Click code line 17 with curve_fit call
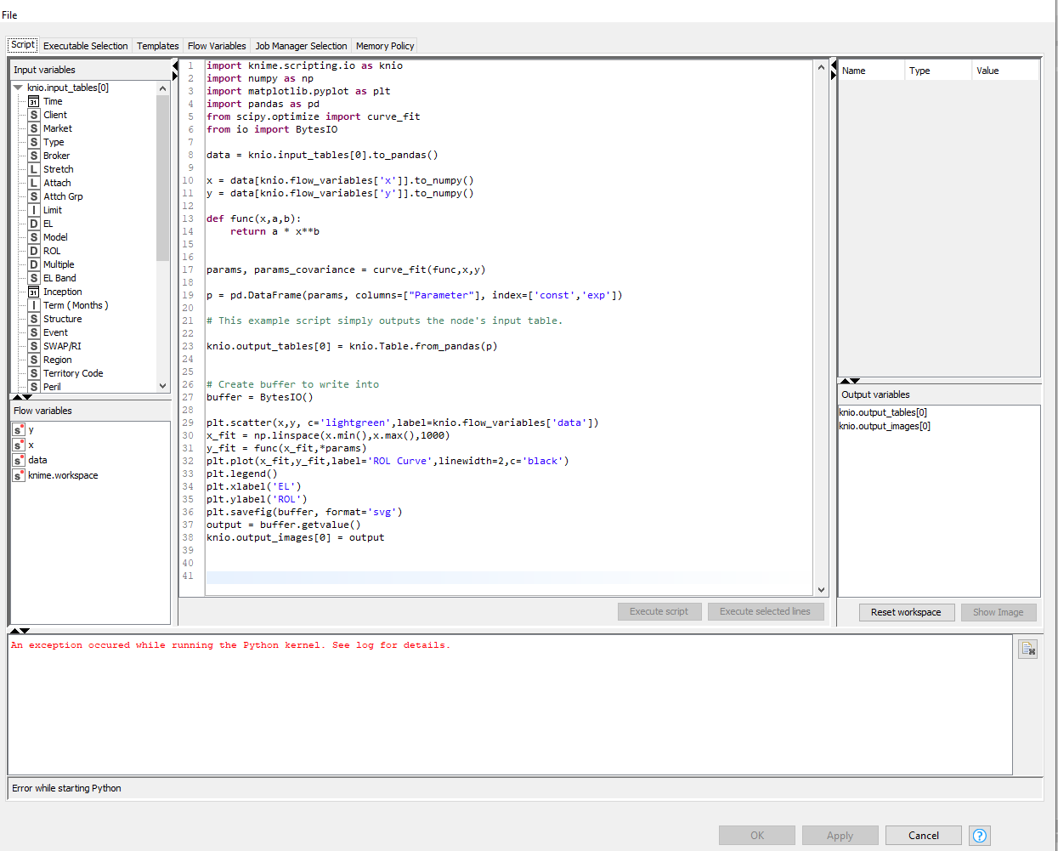This screenshot has width=1058, height=851. pos(346,269)
